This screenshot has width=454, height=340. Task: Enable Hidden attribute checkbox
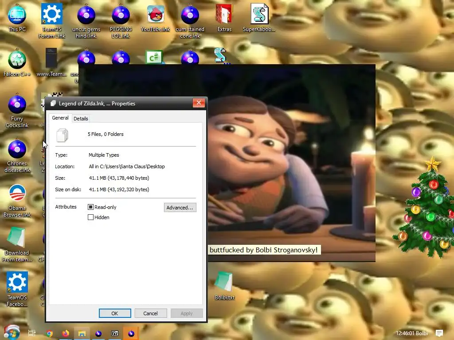(90, 217)
